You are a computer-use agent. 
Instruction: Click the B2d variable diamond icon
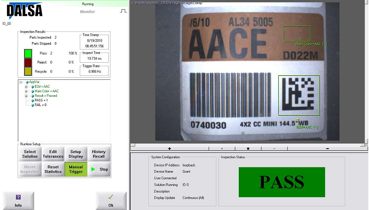pos(33,87)
